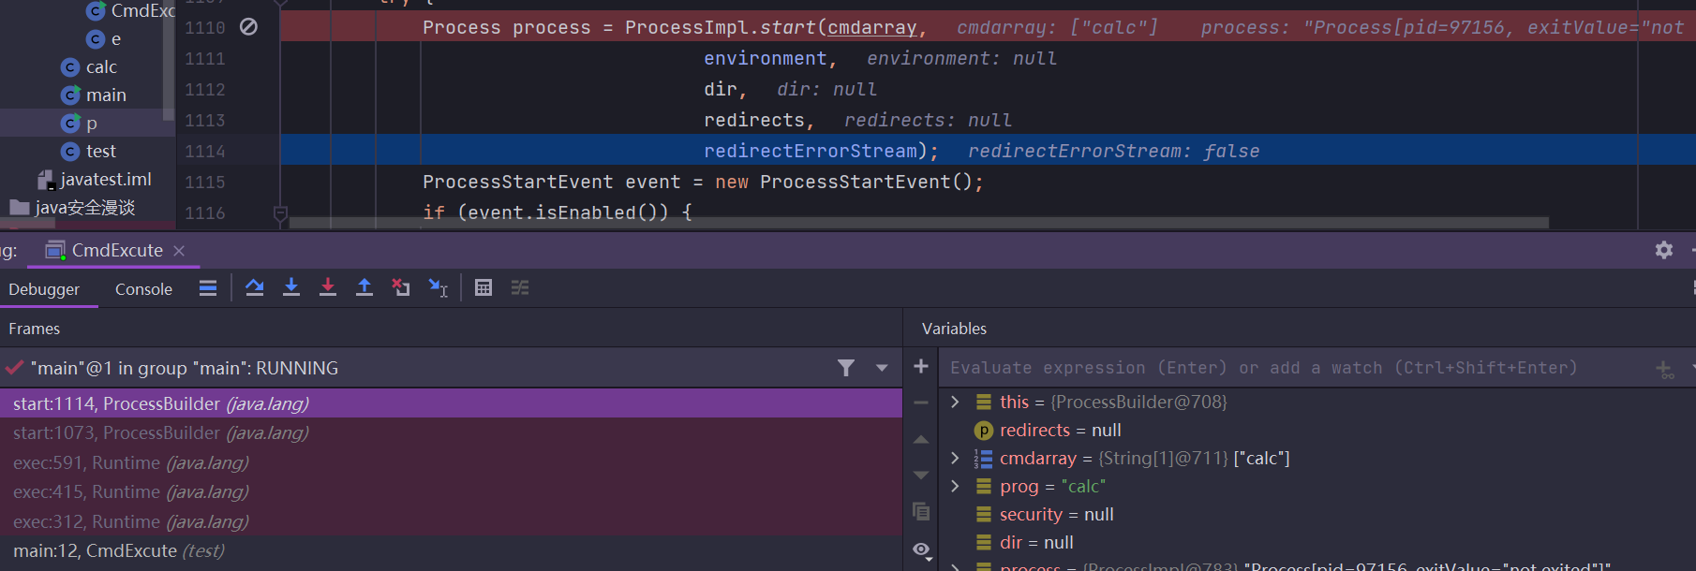Screen dimensions: 1696x571
Task: Click the red Force Step Into icon
Action: pyautogui.click(x=328, y=287)
